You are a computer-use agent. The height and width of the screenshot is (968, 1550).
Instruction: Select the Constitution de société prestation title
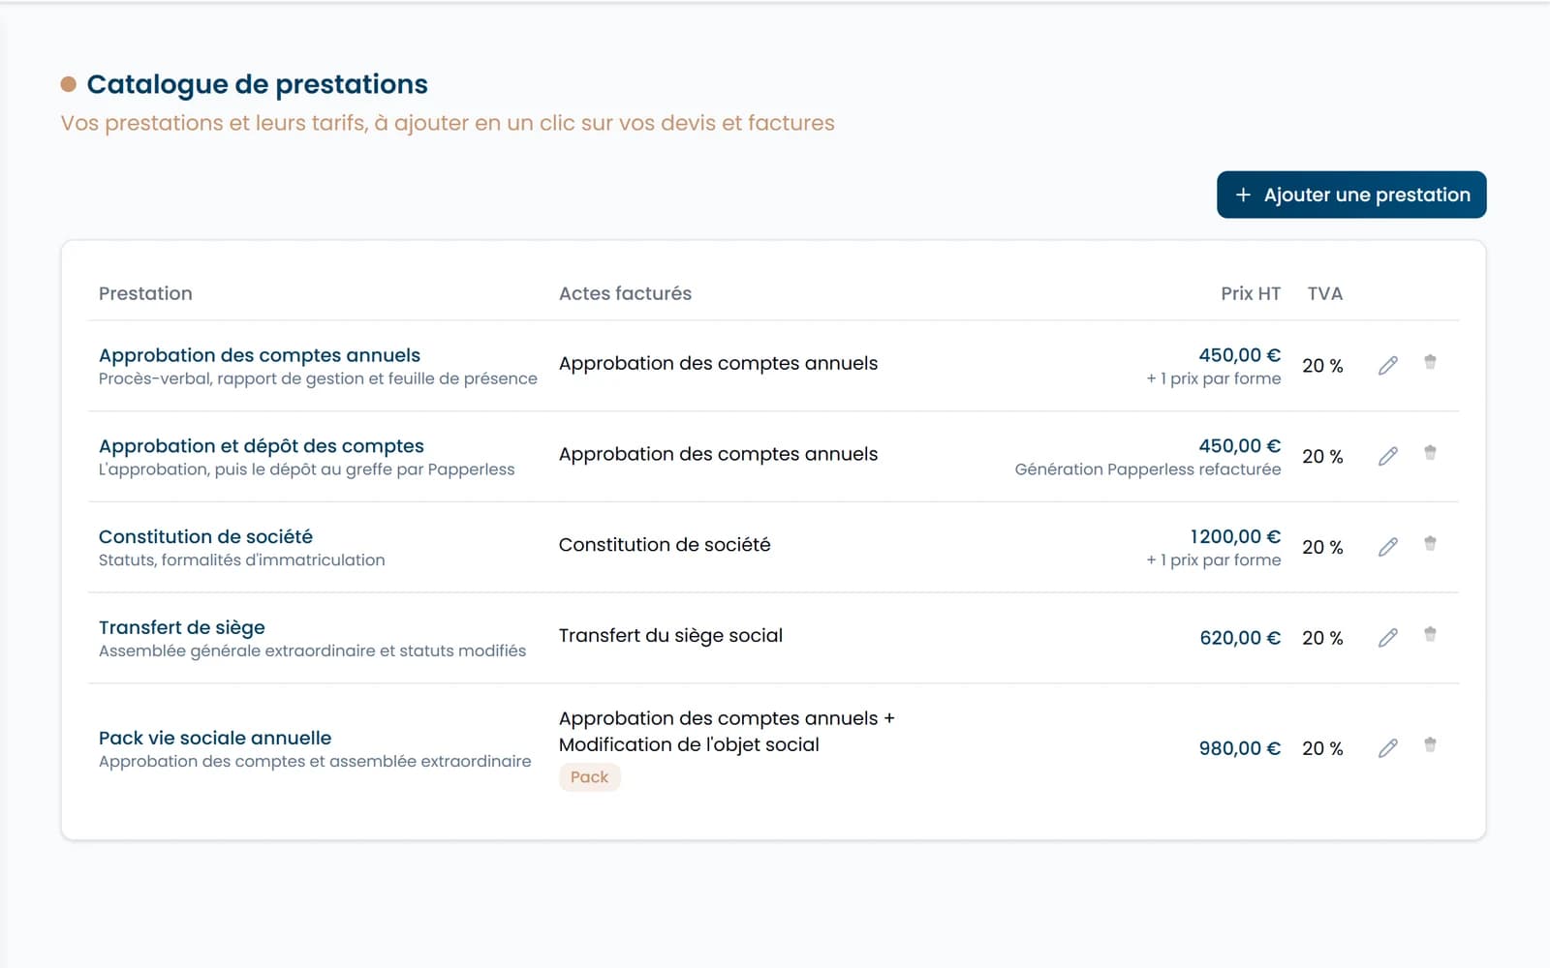pyautogui.click(x=205, y=536)
